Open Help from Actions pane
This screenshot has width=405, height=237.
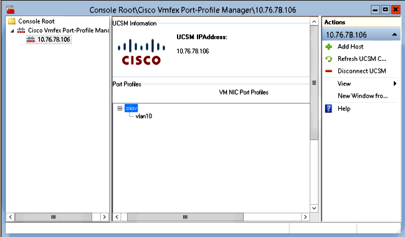tap(344, 109)
